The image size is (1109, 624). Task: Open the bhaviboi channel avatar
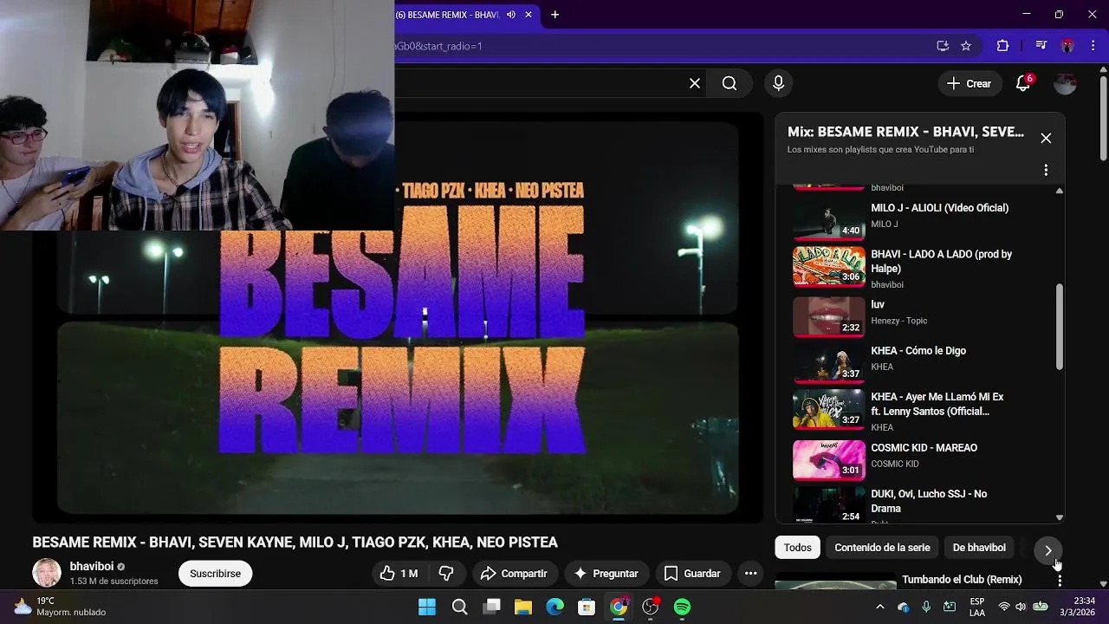click(x=47, y=573)
